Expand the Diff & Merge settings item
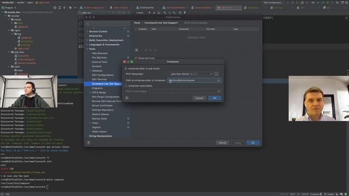Viewport: 349px width, 196px height. click(x=90, y=93)
